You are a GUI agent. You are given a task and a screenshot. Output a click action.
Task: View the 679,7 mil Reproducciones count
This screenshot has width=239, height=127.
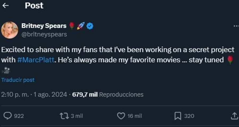tap(108, 94)
